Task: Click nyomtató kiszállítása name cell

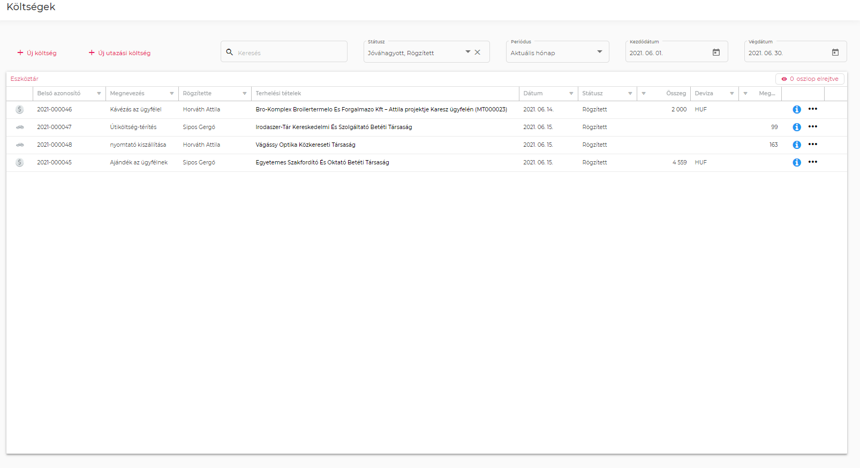Action: pyautogui.click(x=138, y=145)
